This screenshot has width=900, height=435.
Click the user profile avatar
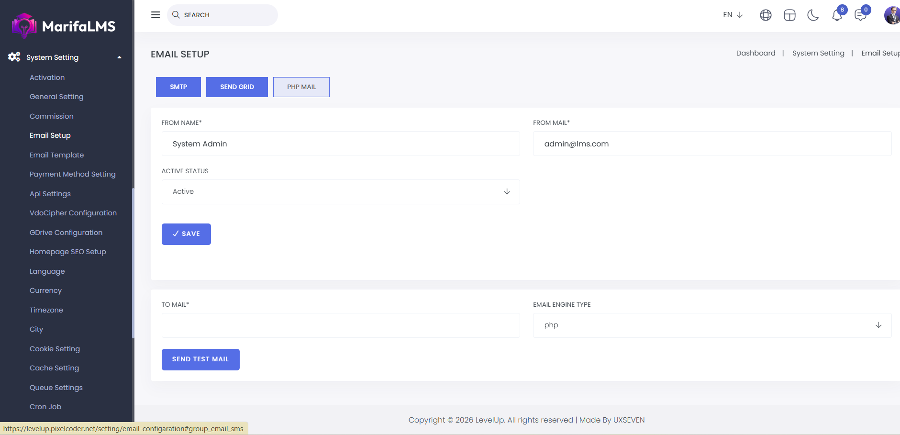click(891, 15)
